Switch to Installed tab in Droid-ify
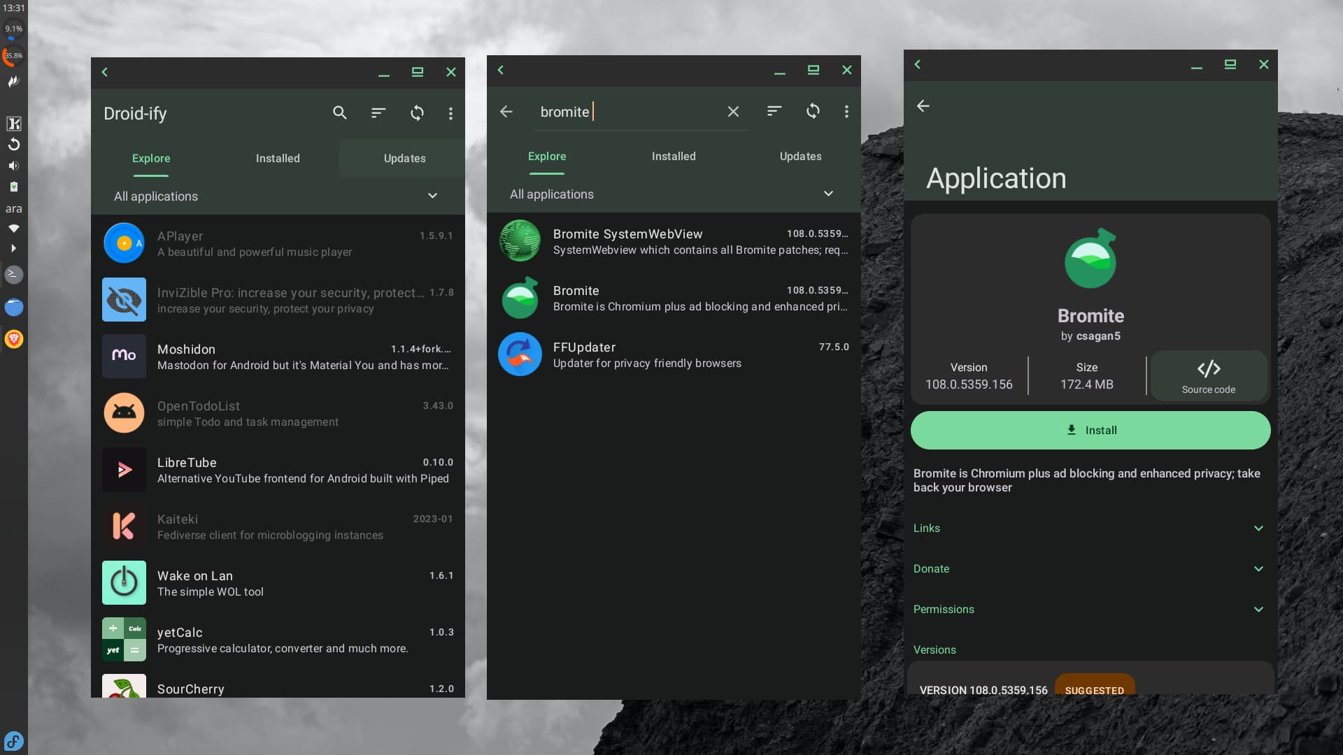The height and width of the screenshot is (755, 1343). tap(278, 159)
